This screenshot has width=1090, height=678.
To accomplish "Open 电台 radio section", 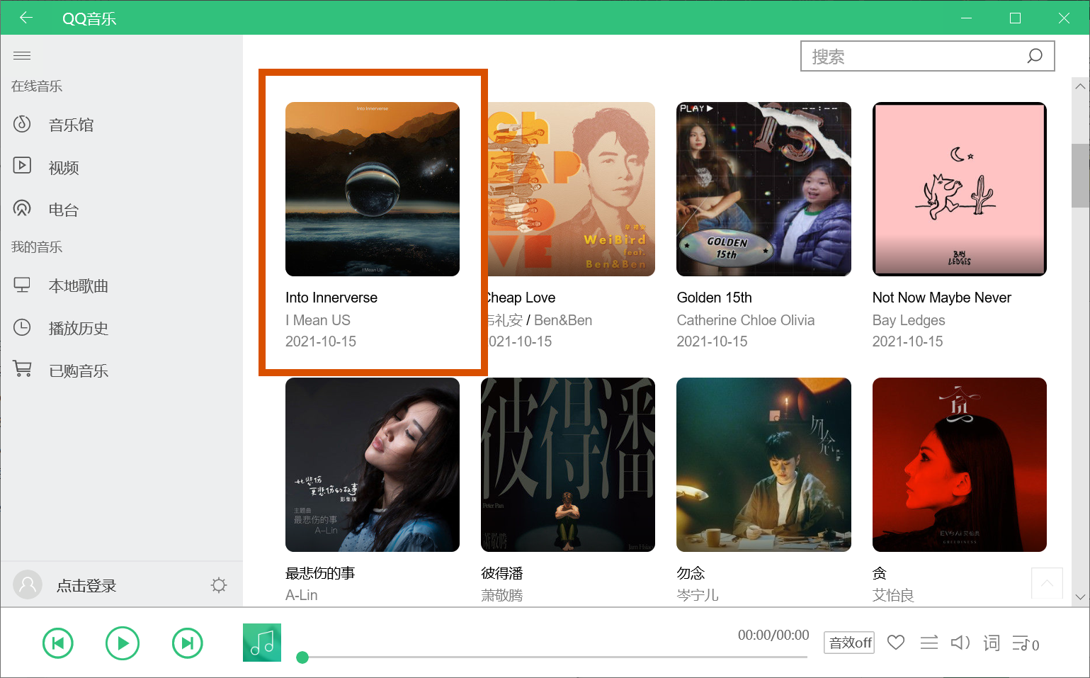I will click(63, 210).
